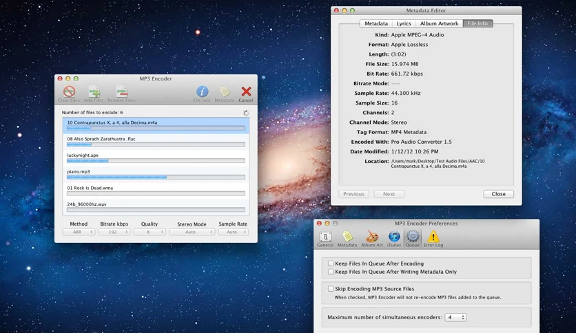
Task: Click the Format value Apple Lossless
Action: pyautogui.click(x=409, y=44)
